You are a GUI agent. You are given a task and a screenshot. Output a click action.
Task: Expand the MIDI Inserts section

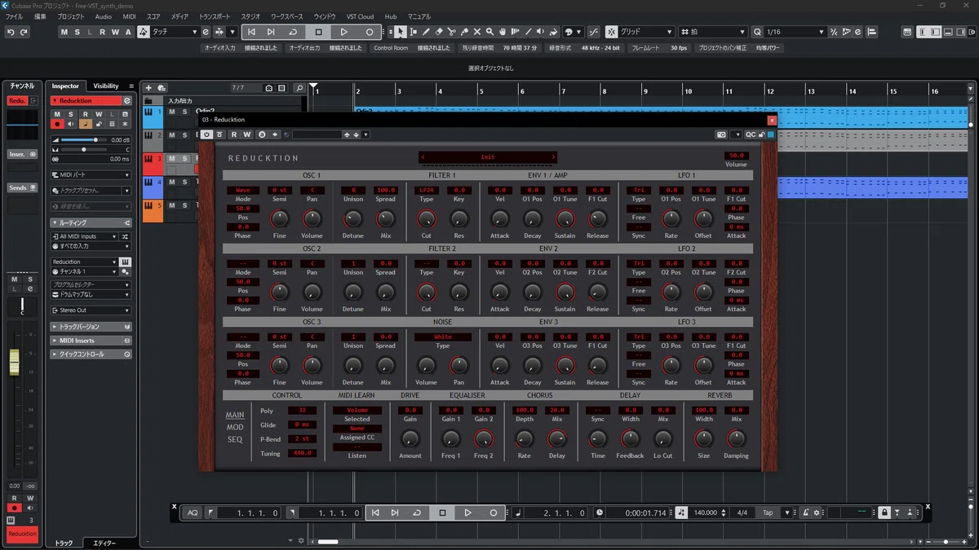[91, 341]
